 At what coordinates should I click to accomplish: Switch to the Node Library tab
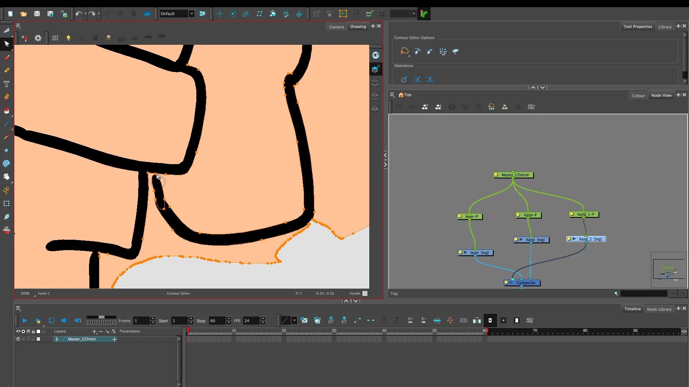click(x=659, y=309)
